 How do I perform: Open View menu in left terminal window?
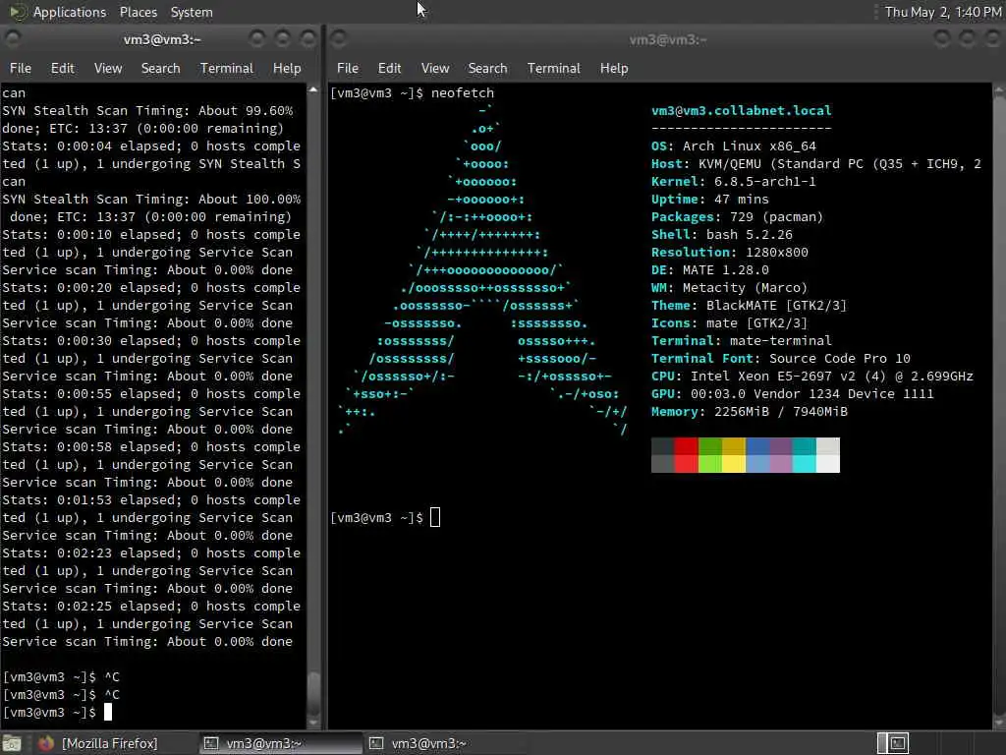108,68
